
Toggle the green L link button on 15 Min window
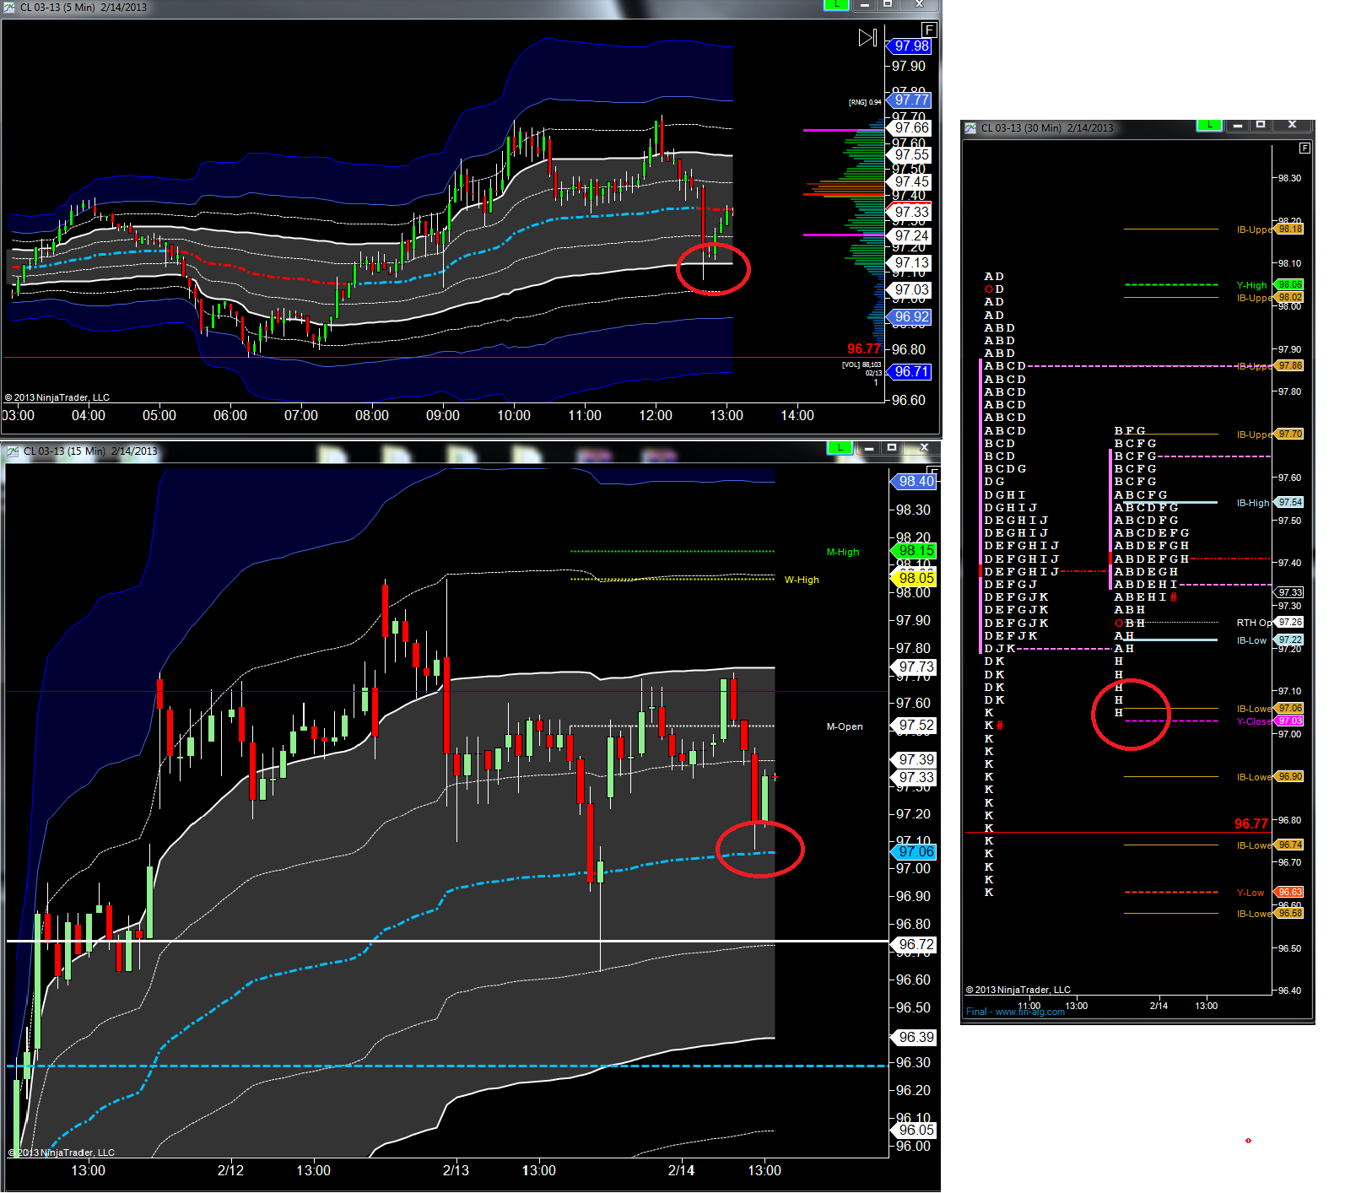pos(840,448)
